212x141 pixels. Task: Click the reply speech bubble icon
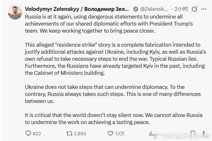(x=28, y=133)
